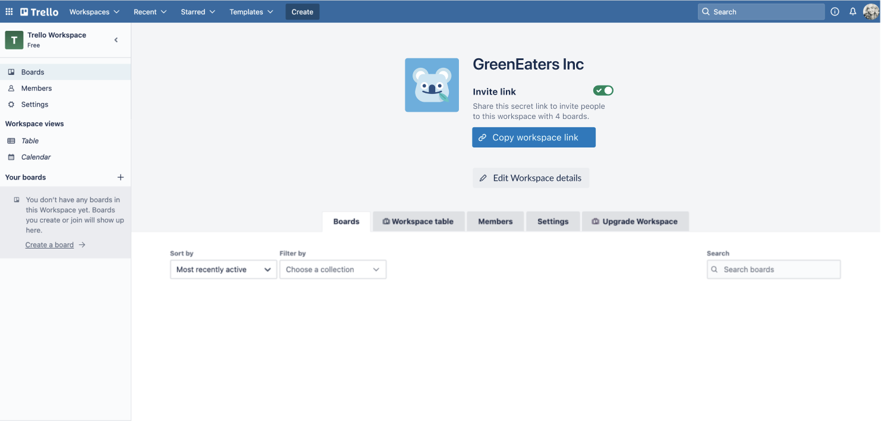Image resolution: width=881 pixels, height=421 pixels.
Task: Click the user profile avatar
Action: 870,12
